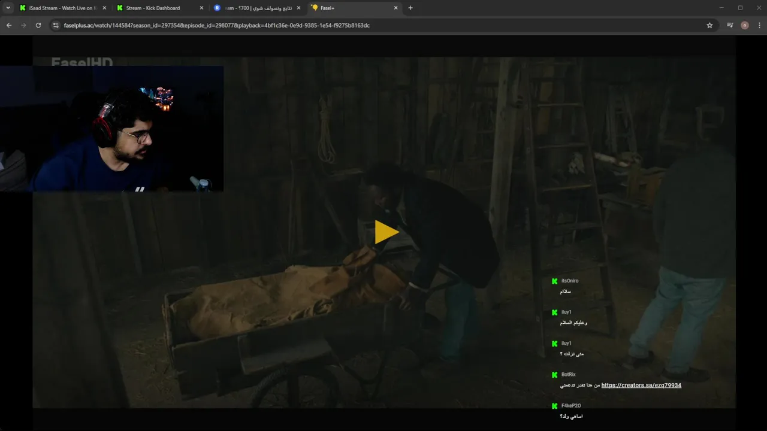This screenshot has height=431, width=767.
Task: Go back to the previous page
Action: pyautogui.click(x=9, y=25)
